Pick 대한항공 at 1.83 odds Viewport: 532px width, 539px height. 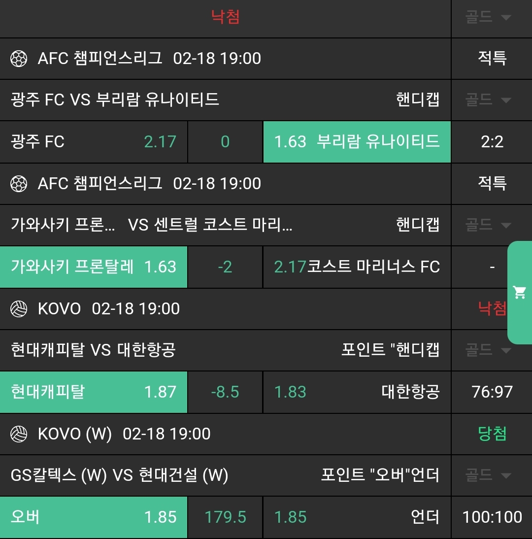point(357,392)
